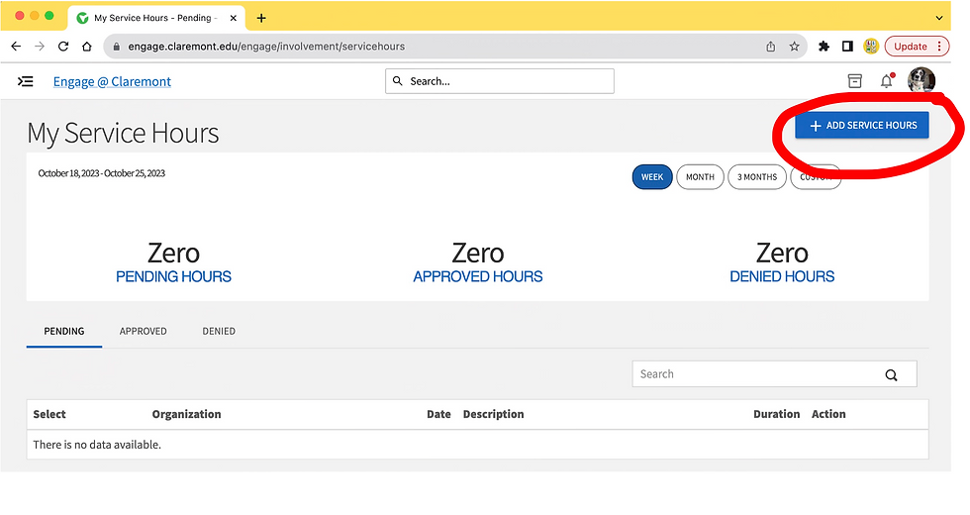Open the user profile avatar
This screenshot has width=970, height=515.
(921, 81)
